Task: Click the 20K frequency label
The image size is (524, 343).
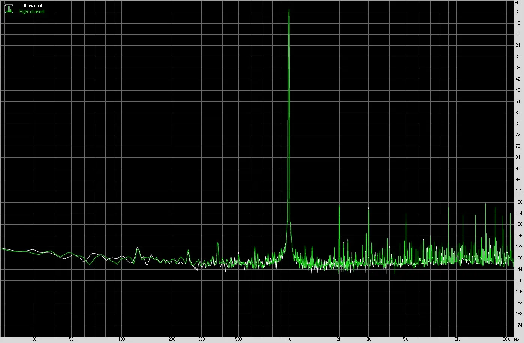Action: [506, 339]
